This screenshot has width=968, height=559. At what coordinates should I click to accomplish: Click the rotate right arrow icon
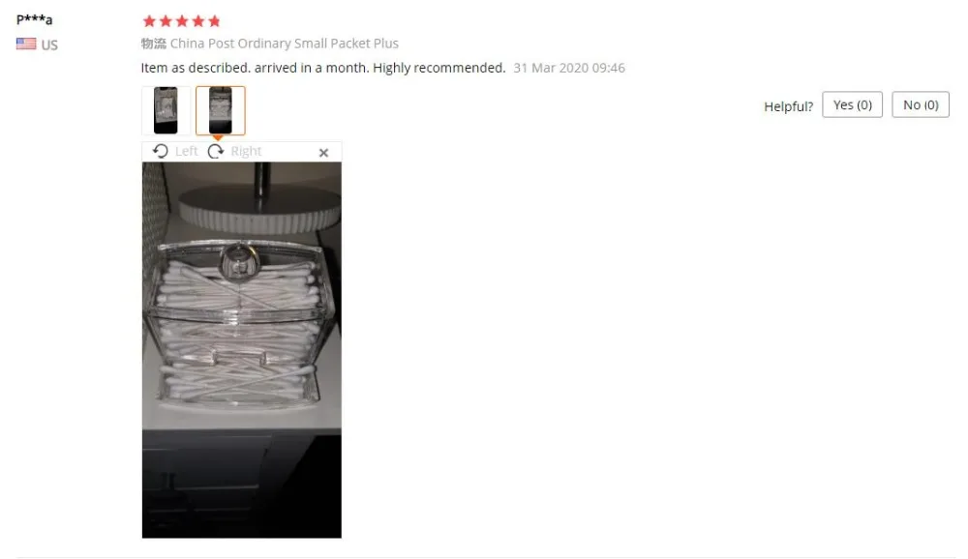click(x=216, y=151)
